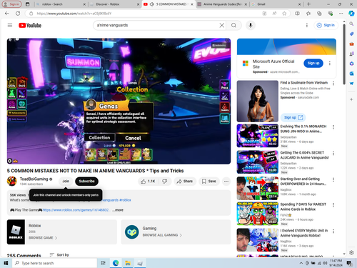Click browser profile Sign in button
This screenshot has width=357, height=268.
[11, 4]
